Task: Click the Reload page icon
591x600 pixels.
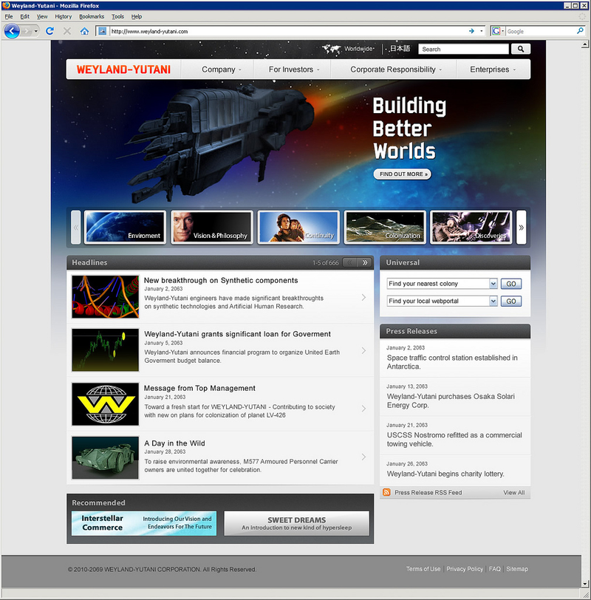Action: 49,31
